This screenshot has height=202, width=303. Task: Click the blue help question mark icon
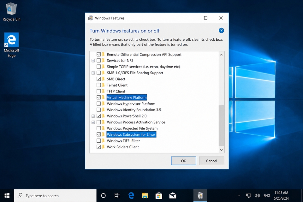pyautogui.click(x=221, y=31)
